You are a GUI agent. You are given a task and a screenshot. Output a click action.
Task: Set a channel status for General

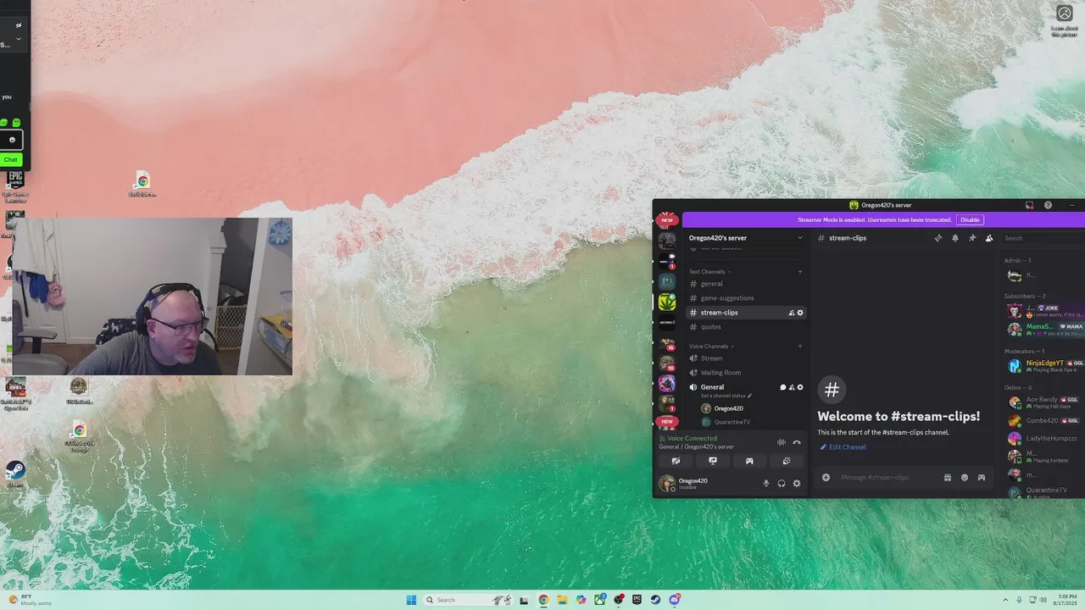pos(726,396)
